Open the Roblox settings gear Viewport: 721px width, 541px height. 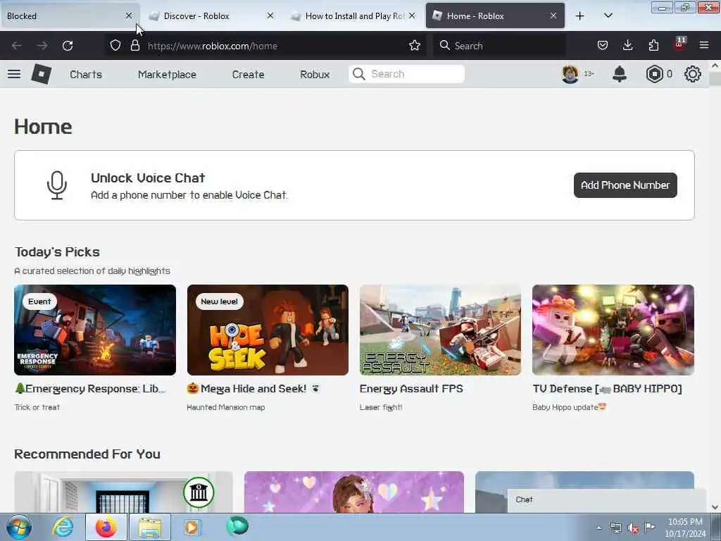click(693, 74)
